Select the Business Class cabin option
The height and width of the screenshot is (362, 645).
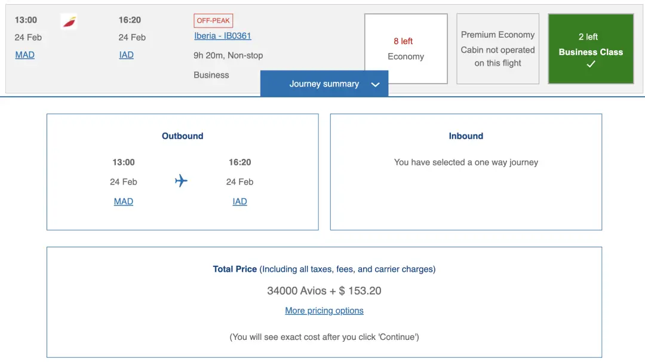[x=591, y=49]
